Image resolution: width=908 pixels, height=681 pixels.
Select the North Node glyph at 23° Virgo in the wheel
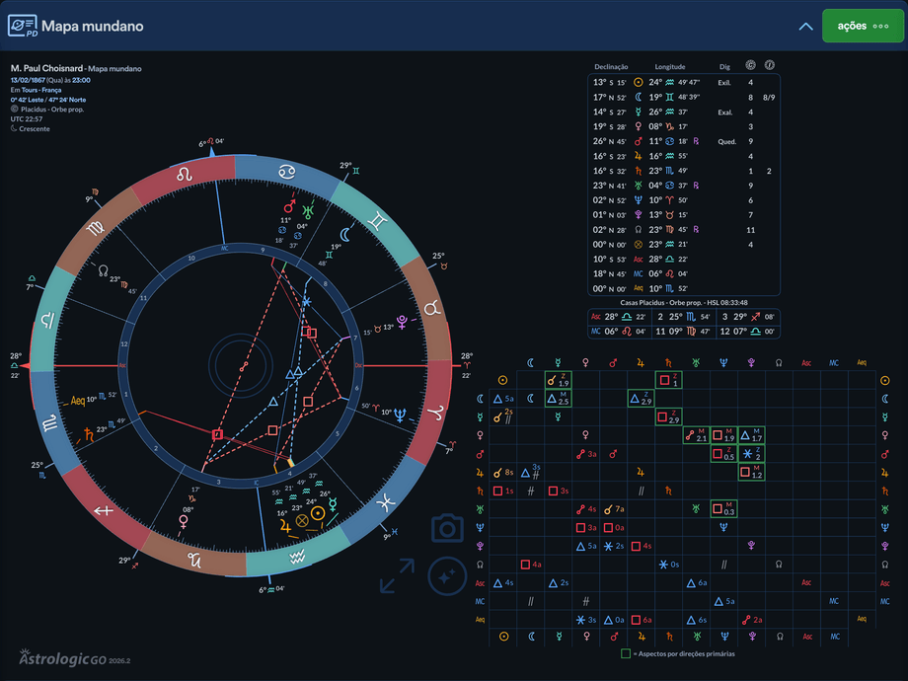pos(103,270)
